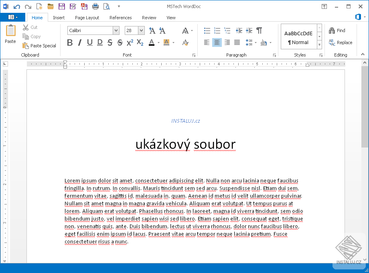
Task: Open the View tab
Action: [x=171, y=18]
